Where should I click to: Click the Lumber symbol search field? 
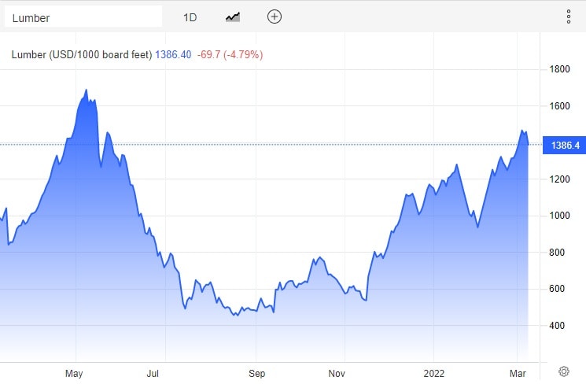click(83, 17)
